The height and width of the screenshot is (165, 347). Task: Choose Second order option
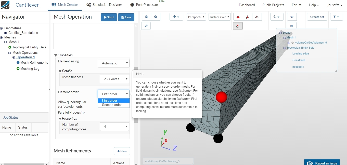[x=114, y=105]
